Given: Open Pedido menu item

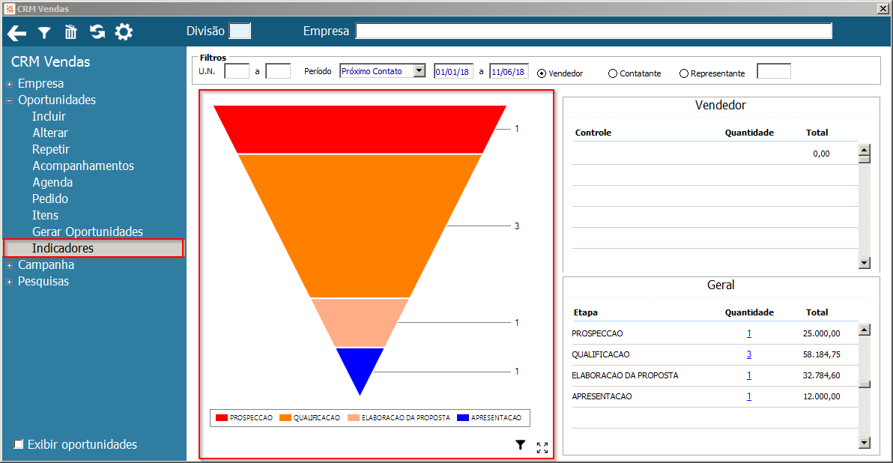Looking at the screenshot, I should 50,199.
